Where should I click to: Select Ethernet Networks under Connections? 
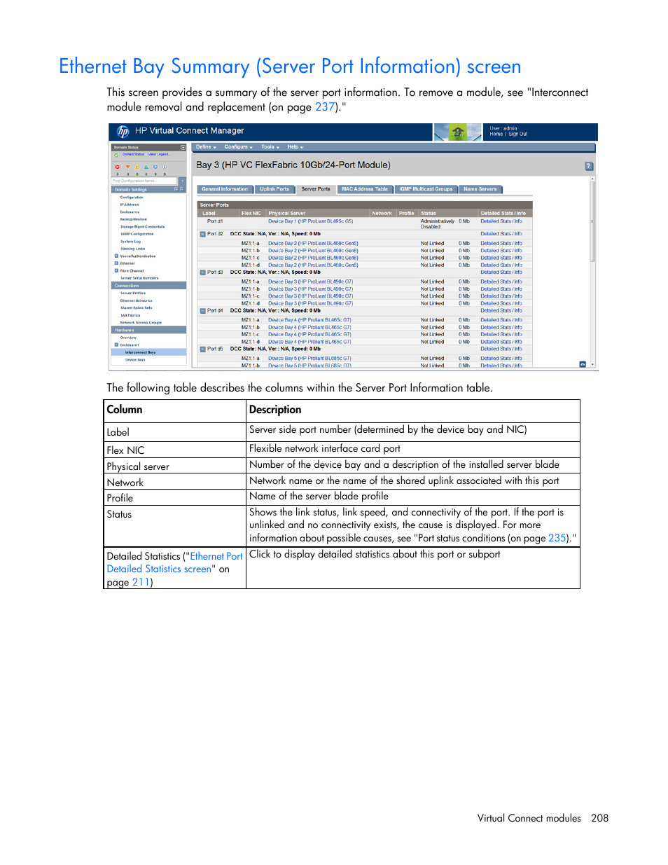point(136,300)
